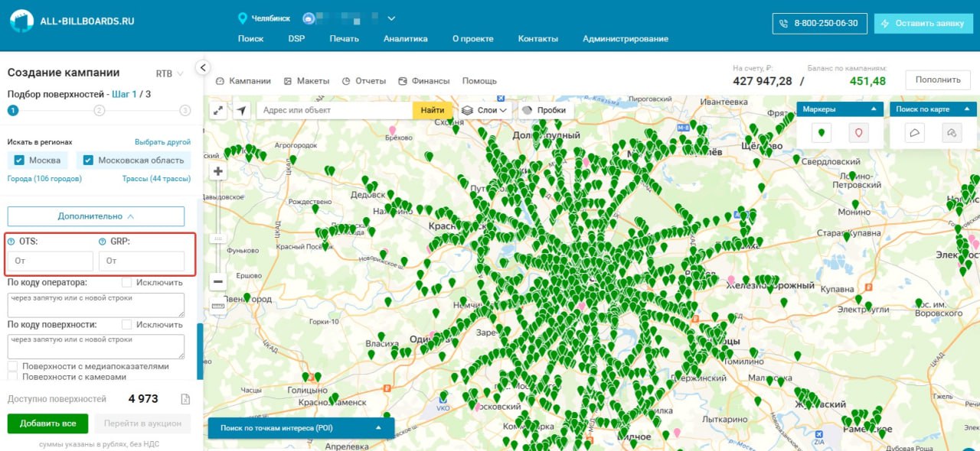Click the blue sidebar scrollbar thumb
Image resolution: width=980 pixels, height=451 pixels.
(x=200, y=352)
